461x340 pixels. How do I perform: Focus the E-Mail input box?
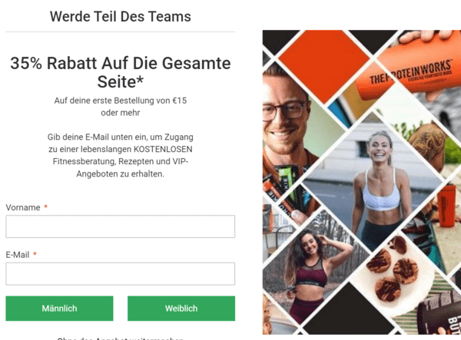click(121, 274)
